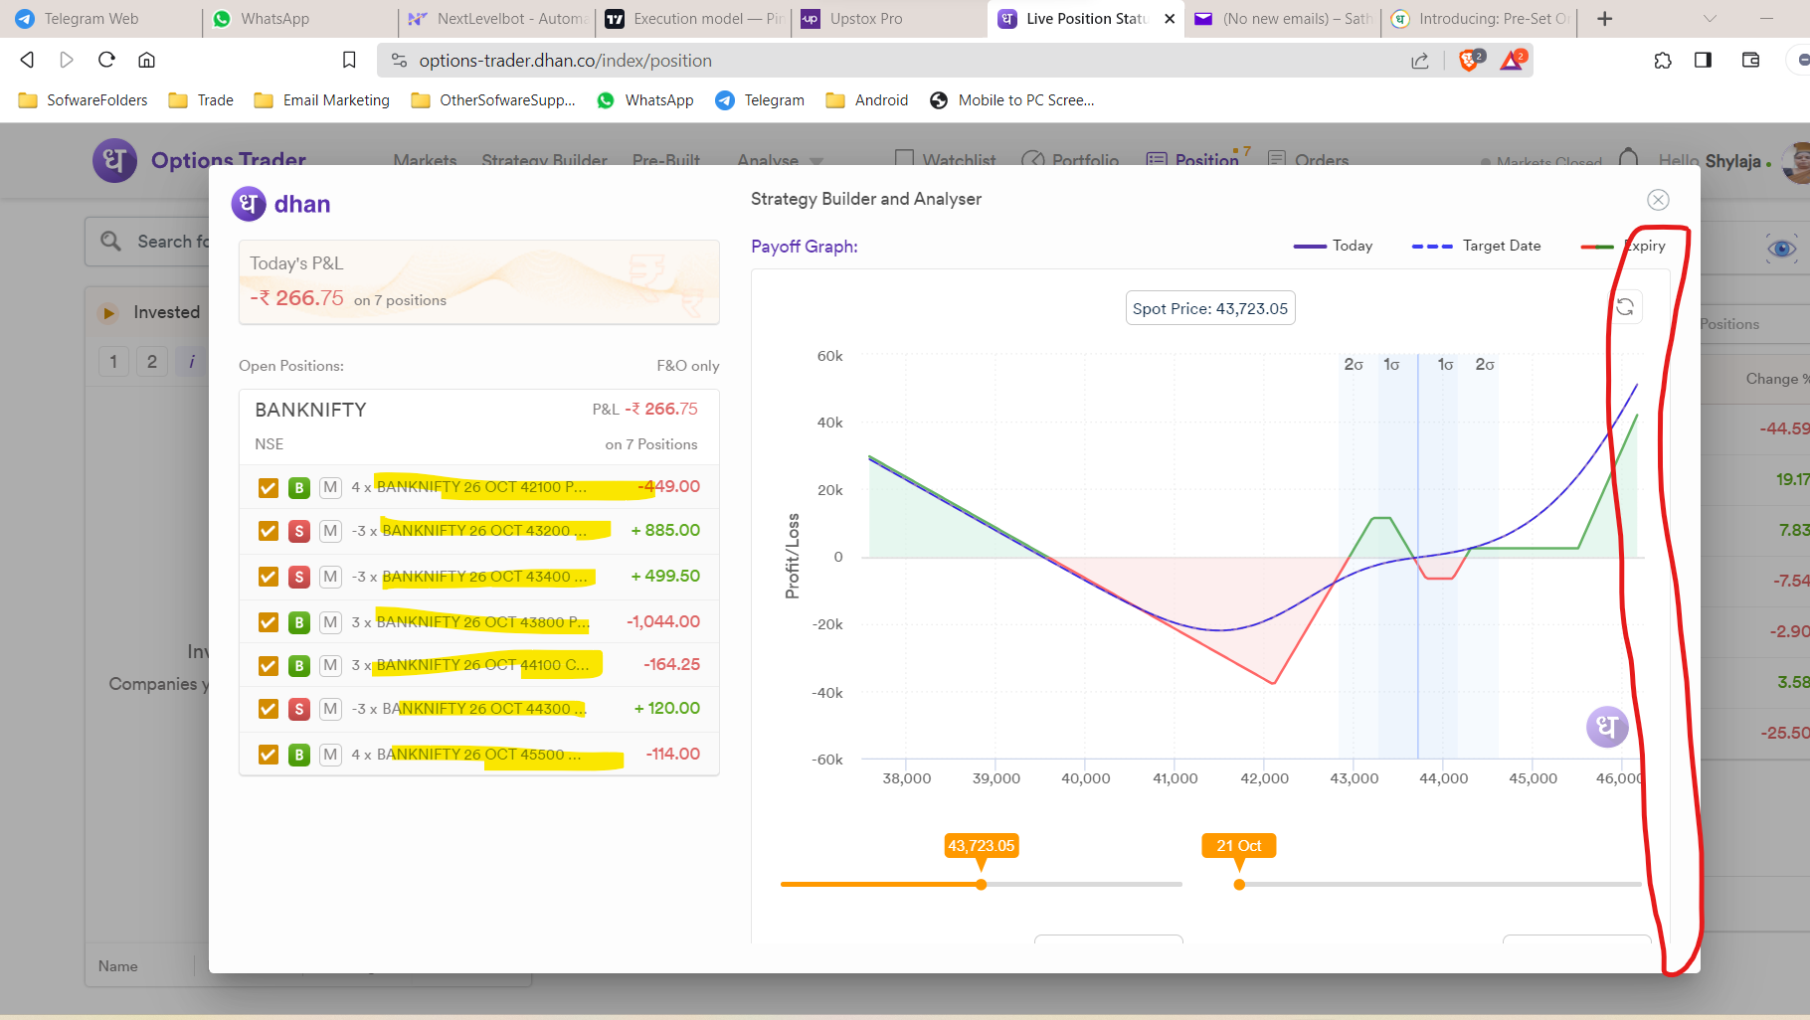Click the payoff graph refresh icon
Screen dimensions: 1810x1020
click(x=1625, y=307)
